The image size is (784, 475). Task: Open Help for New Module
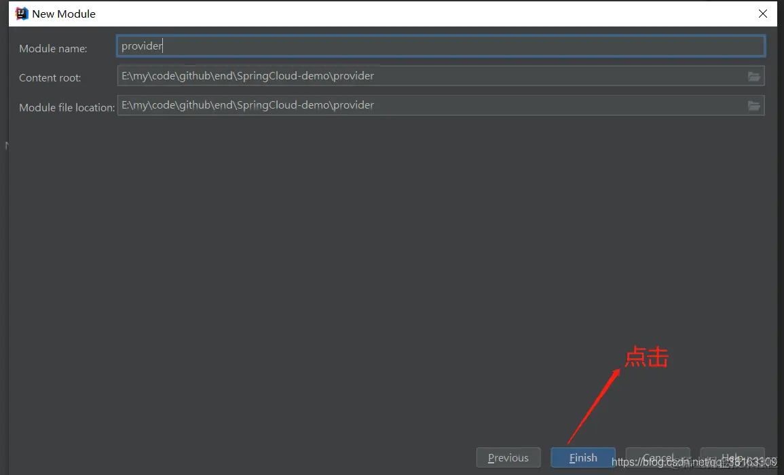(x=732, y=457)
